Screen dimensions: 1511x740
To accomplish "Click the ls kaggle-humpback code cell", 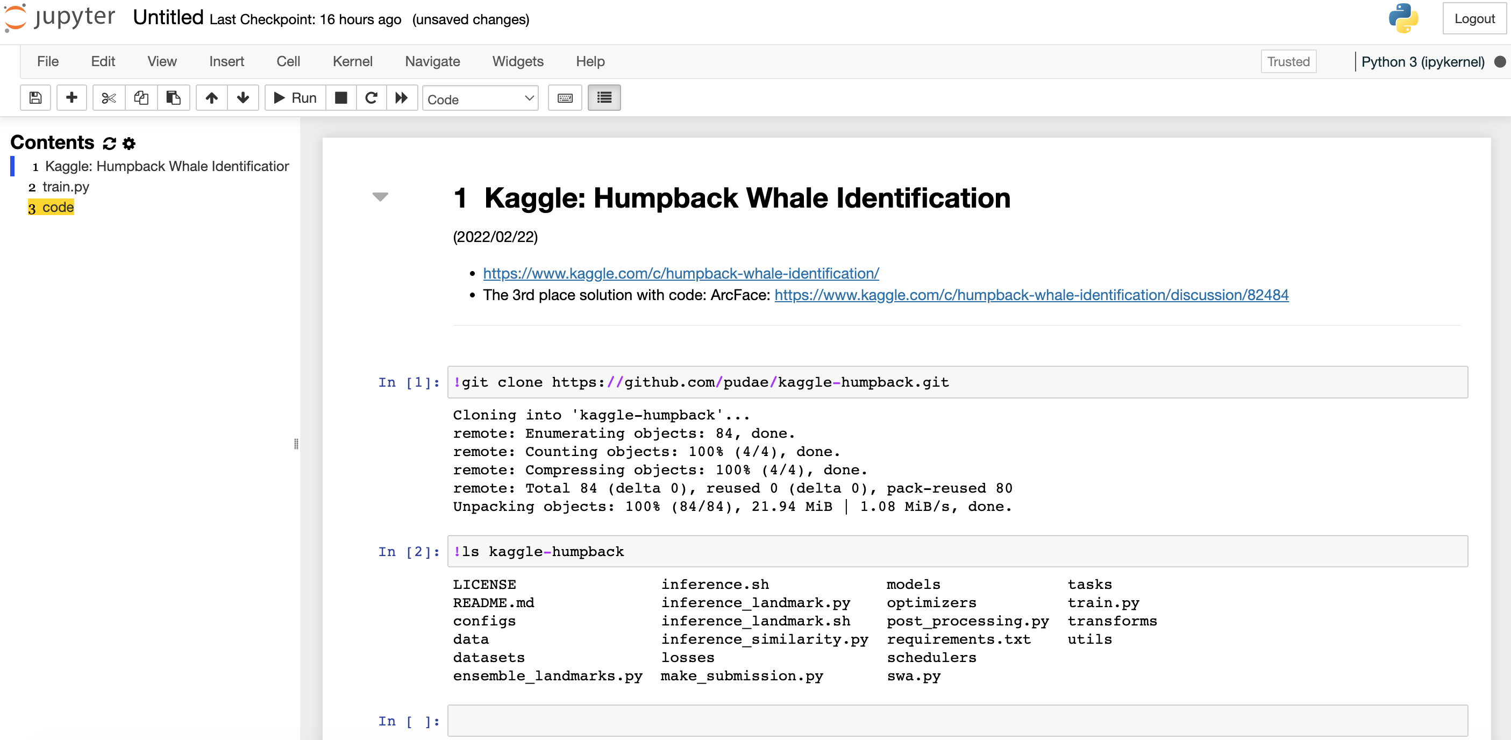I will [958, 552].
